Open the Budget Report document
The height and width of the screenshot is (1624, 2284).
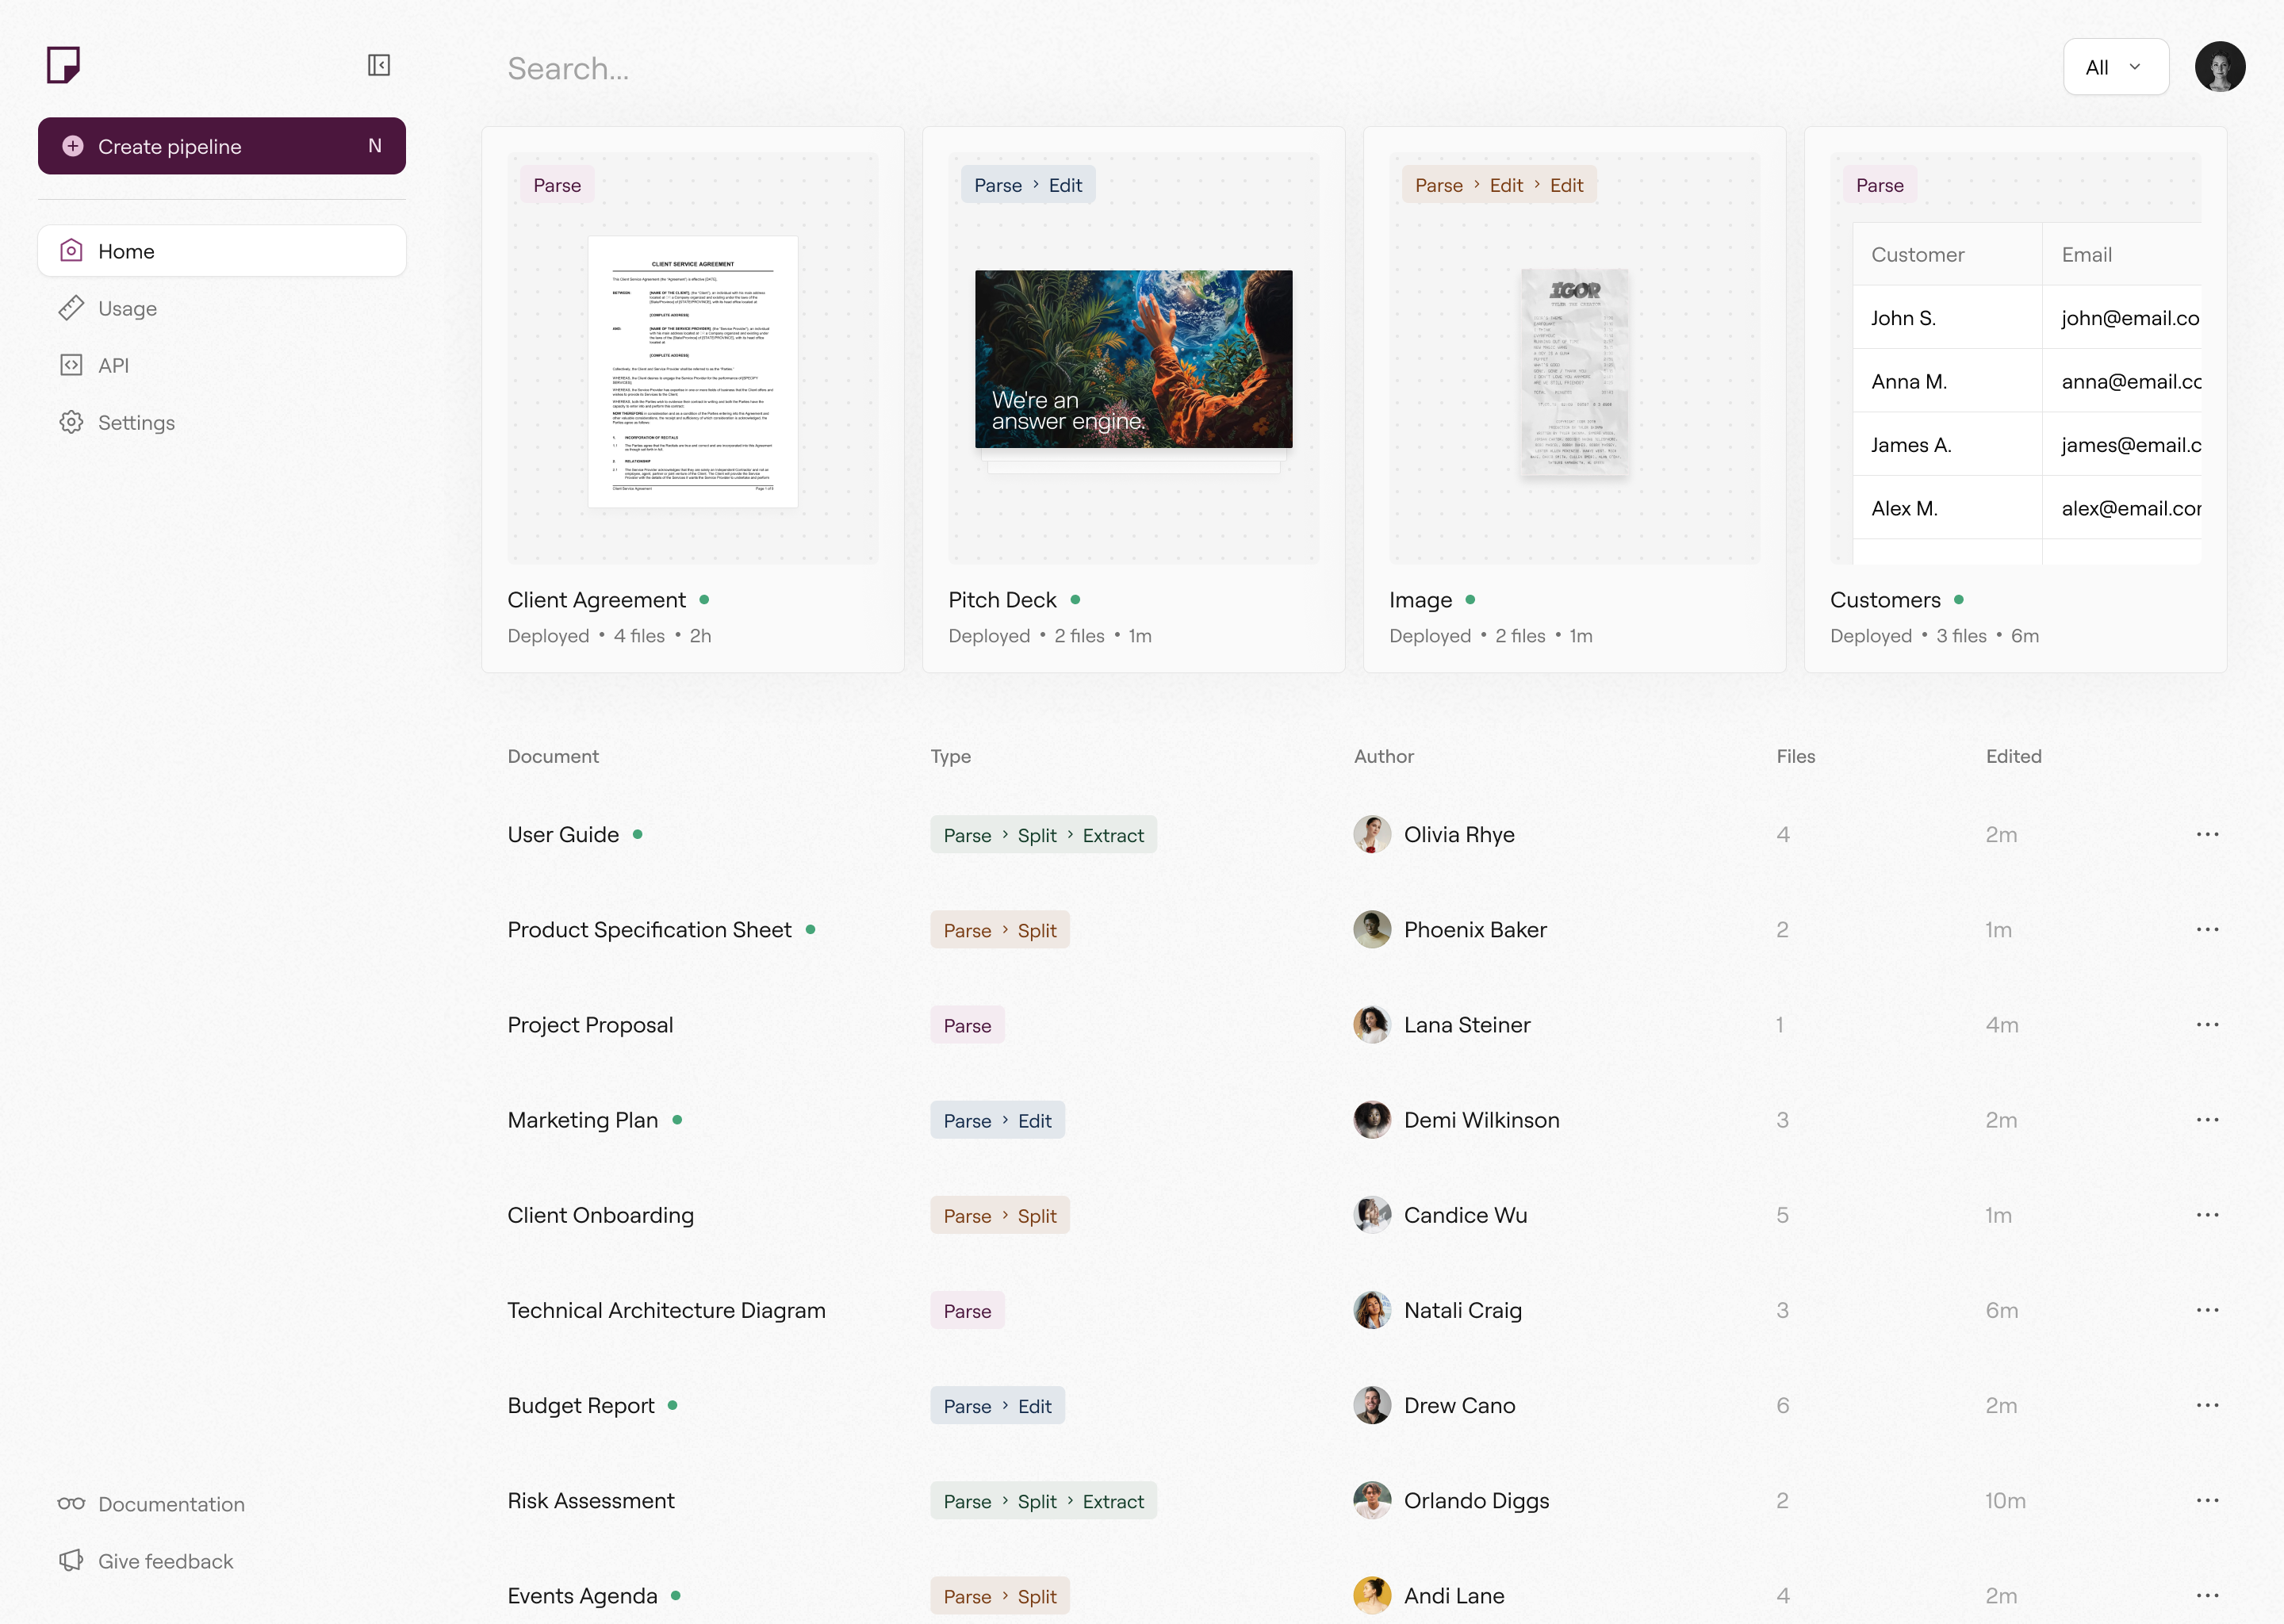[581, 1405]
